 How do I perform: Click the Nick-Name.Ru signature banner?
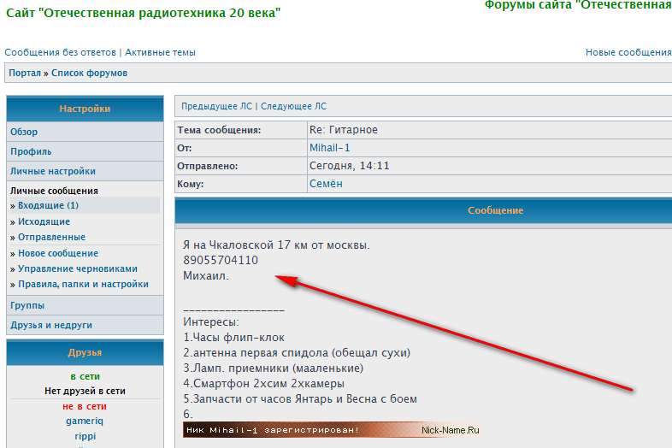[x=331, y=430]
